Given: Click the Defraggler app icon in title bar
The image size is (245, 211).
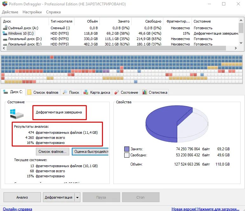Looking at the screenshot, I should coord(5,4).
